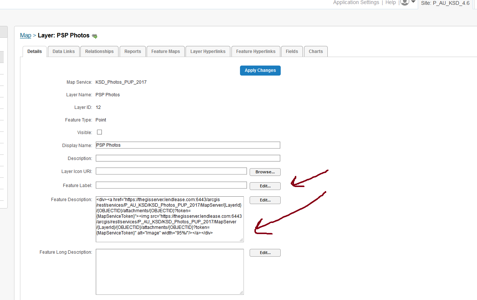
Task: Click the user profile icon at top
Action: [x=405, y=2]
